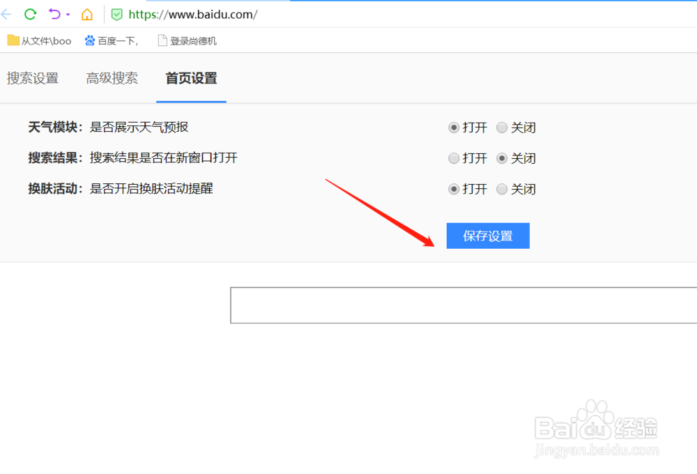697x474 pixels.
Task: Open the 从文件\boo bookmarks folder
Action: pos(39,41)
